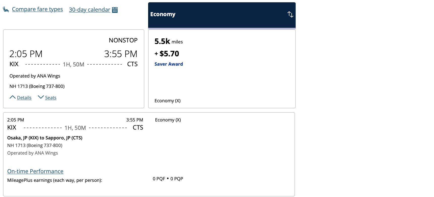The width and height of the screenshot is (434, 197).
Task: Select the Economy column header
Action: 222,15
